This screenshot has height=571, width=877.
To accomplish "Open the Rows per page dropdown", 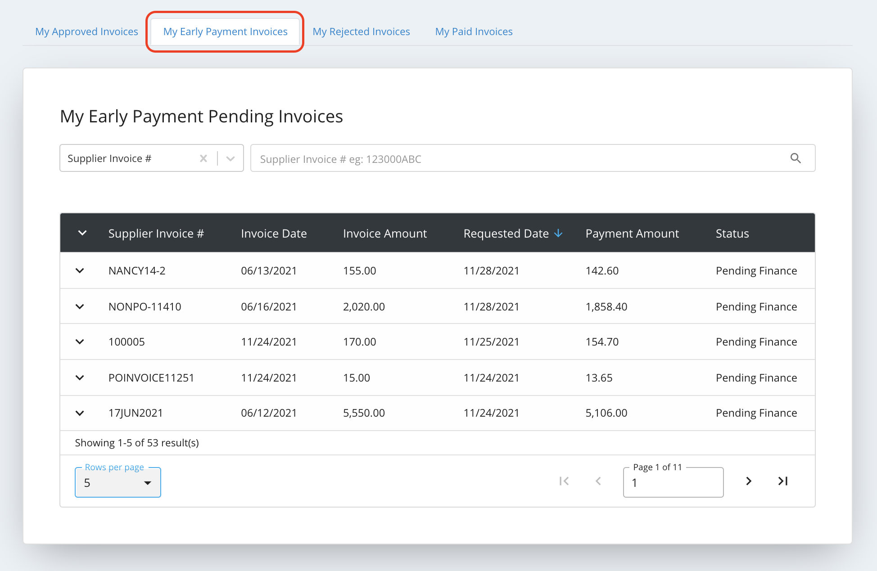I will tap(118, 483).
